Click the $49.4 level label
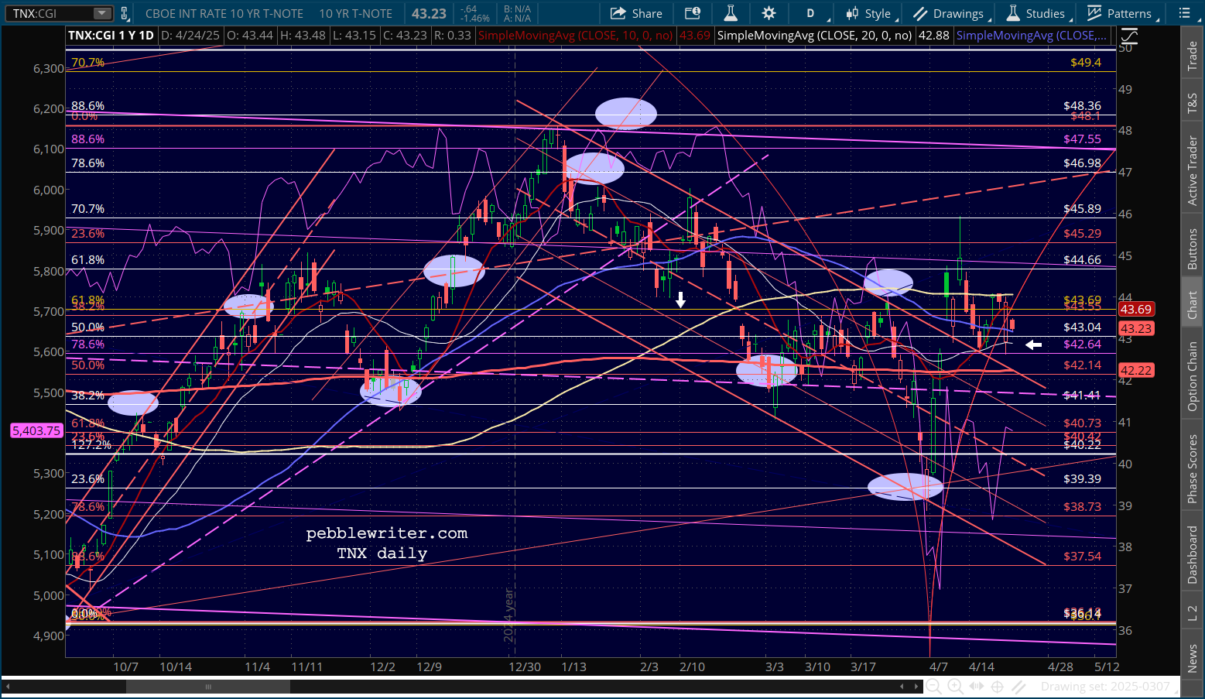1205x699 pixels. point(1085,62)
